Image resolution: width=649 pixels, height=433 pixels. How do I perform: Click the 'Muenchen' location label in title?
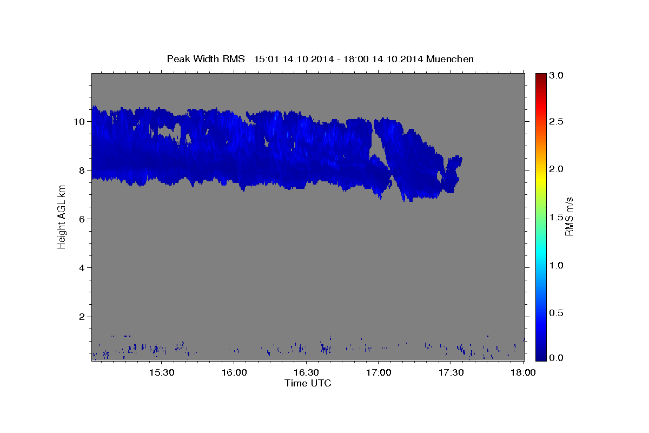coord(450,59)
